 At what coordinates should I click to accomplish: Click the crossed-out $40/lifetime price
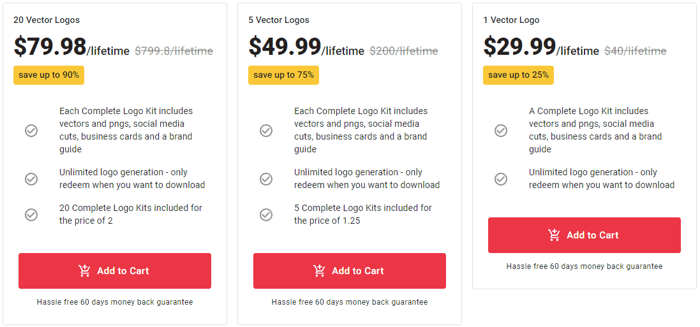pos(636,51)
